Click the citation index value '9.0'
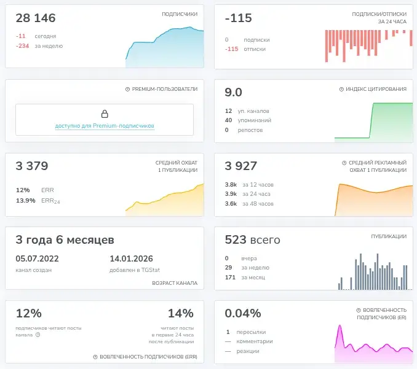This screenshot has height=369, width=417. click(233, 92)
